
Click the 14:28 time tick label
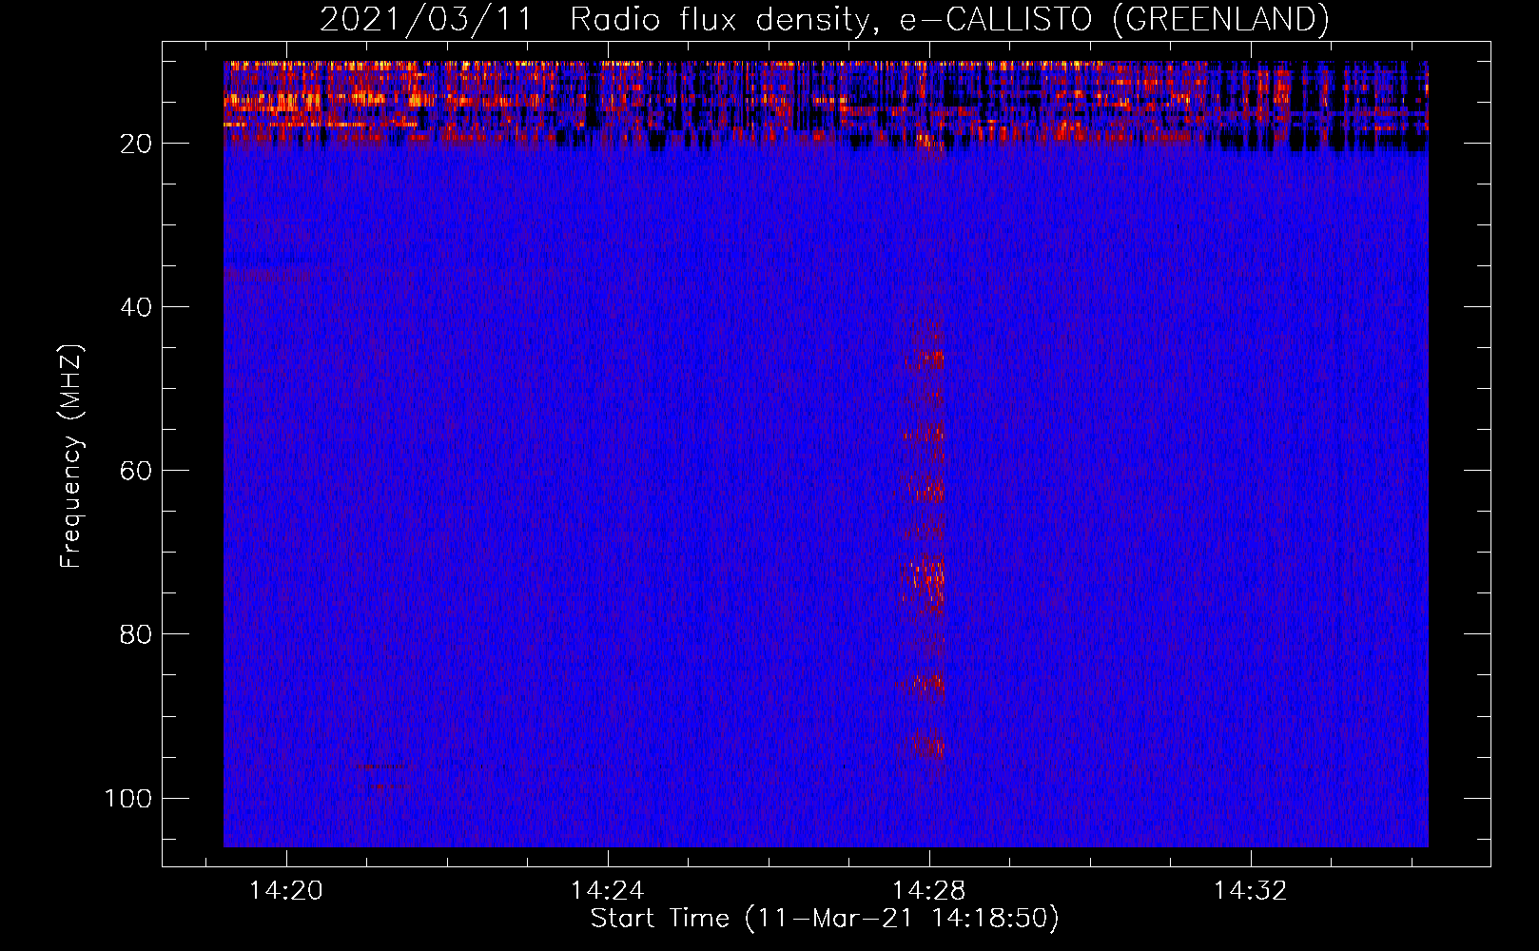[928, 891]
